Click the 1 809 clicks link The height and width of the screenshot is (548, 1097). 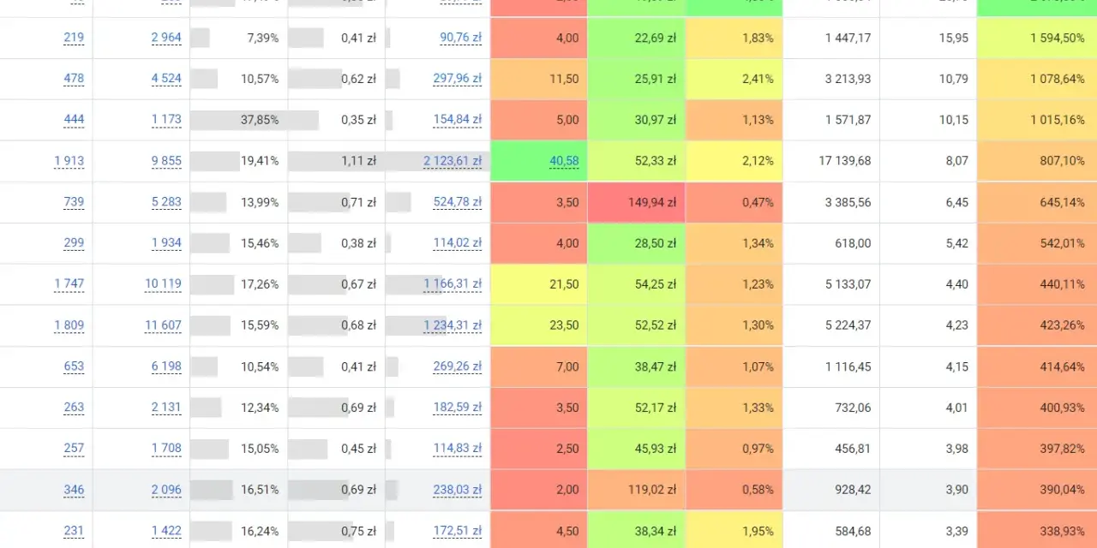tap(69, 325)
